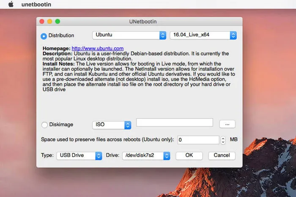Visit the http://www.ubuntu.com homepage link
Viewport: 296px width, 197px height.
[97, 49]
